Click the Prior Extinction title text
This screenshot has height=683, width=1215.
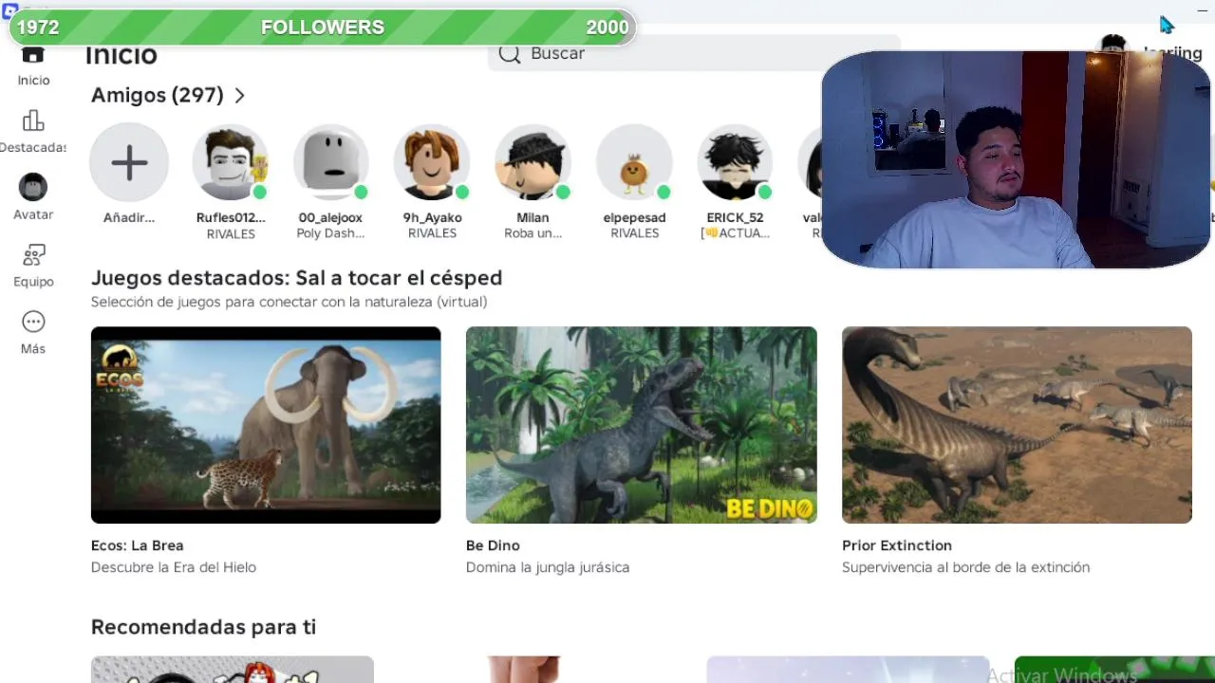coord(897,545)
